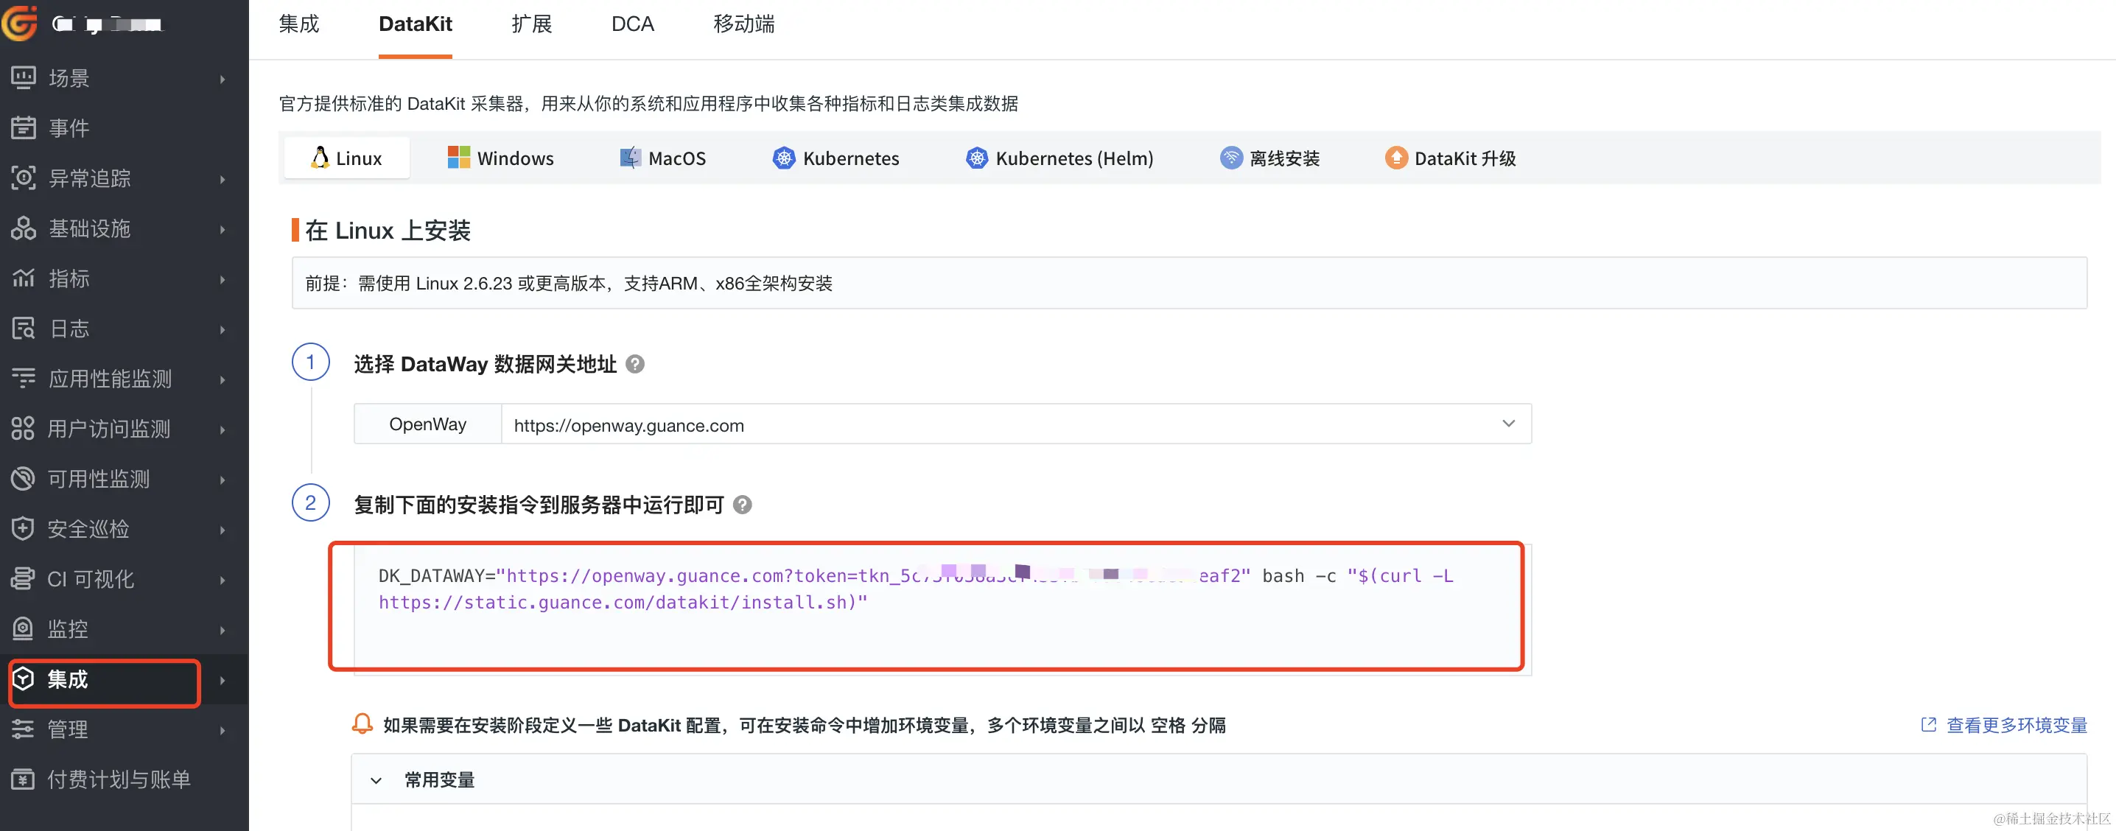
Task: Open Events (事件) calendar icon
Action: click(23, 128)
